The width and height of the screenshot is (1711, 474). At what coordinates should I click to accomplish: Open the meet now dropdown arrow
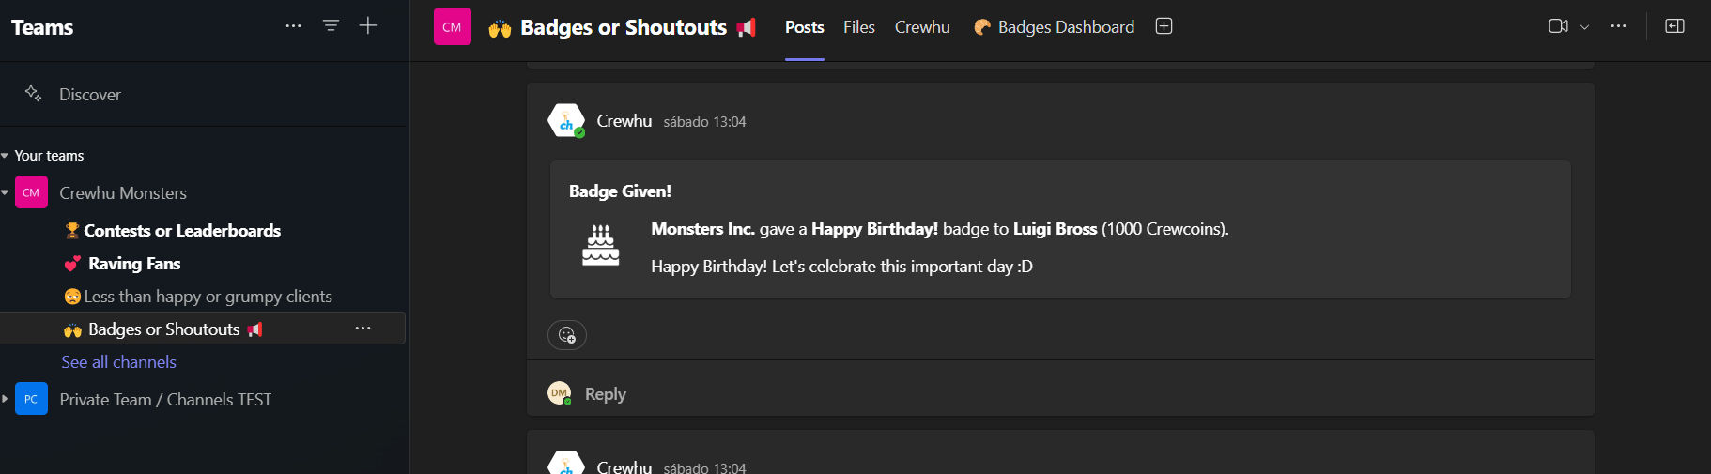click(1584, 27)
